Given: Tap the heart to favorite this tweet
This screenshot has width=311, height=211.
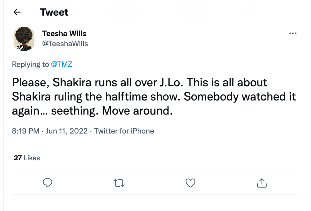Looking at the screenshot, I should tap(190, 183).
